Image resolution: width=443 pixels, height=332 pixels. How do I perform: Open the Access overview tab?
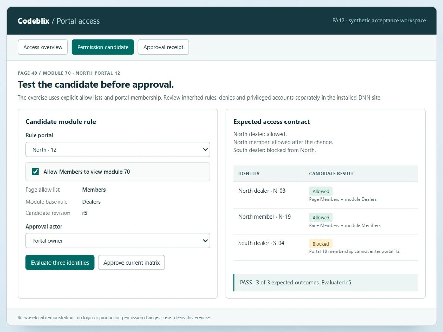pos(43,47)
